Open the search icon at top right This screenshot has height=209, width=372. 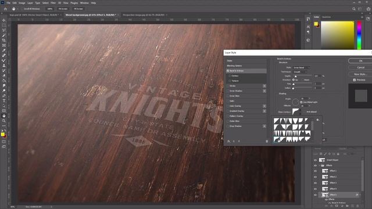click(x=354, y=9)
